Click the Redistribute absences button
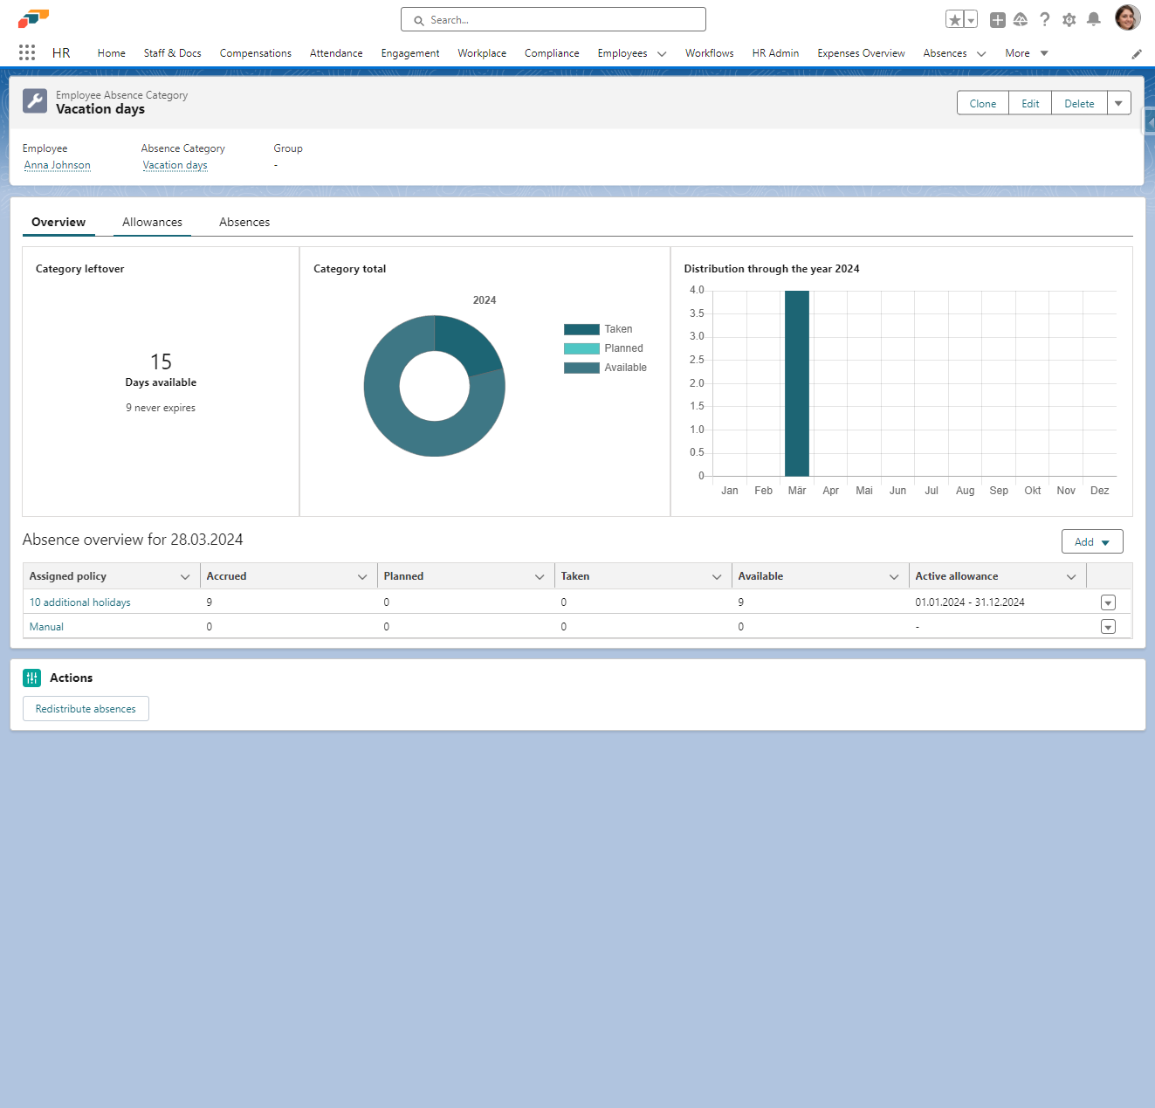 86,709
